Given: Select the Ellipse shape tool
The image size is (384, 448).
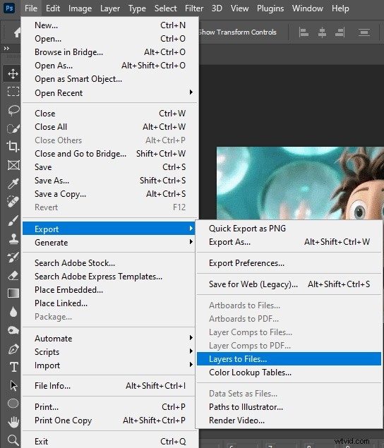Looking at the screenshot, I should tap(13, 404).
